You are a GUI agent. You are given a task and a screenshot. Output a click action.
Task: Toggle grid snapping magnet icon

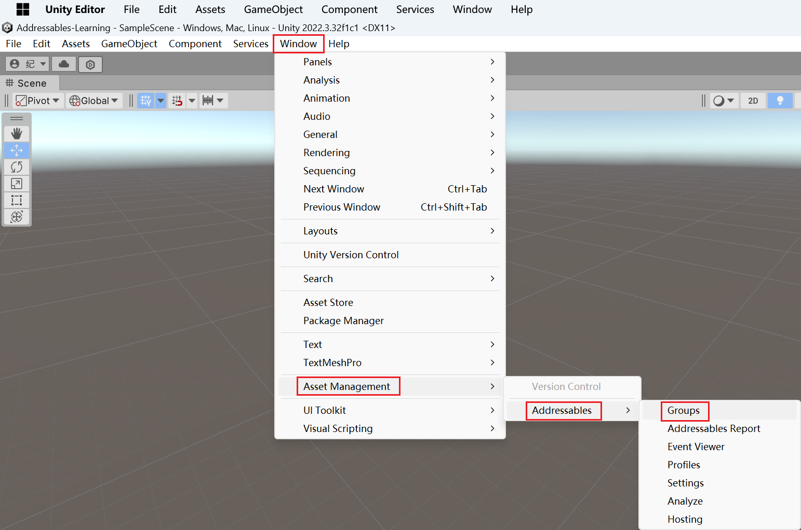pos(178,101)
